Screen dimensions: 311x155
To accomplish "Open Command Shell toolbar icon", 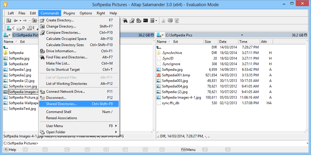I will point(146,20).
